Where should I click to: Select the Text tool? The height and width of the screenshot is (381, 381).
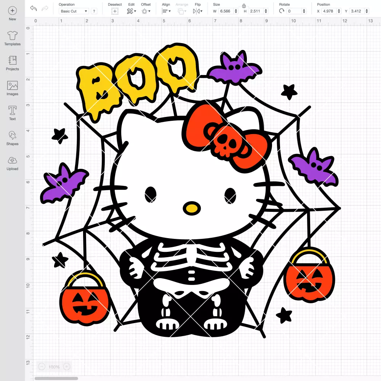click(x=13, y=113)
